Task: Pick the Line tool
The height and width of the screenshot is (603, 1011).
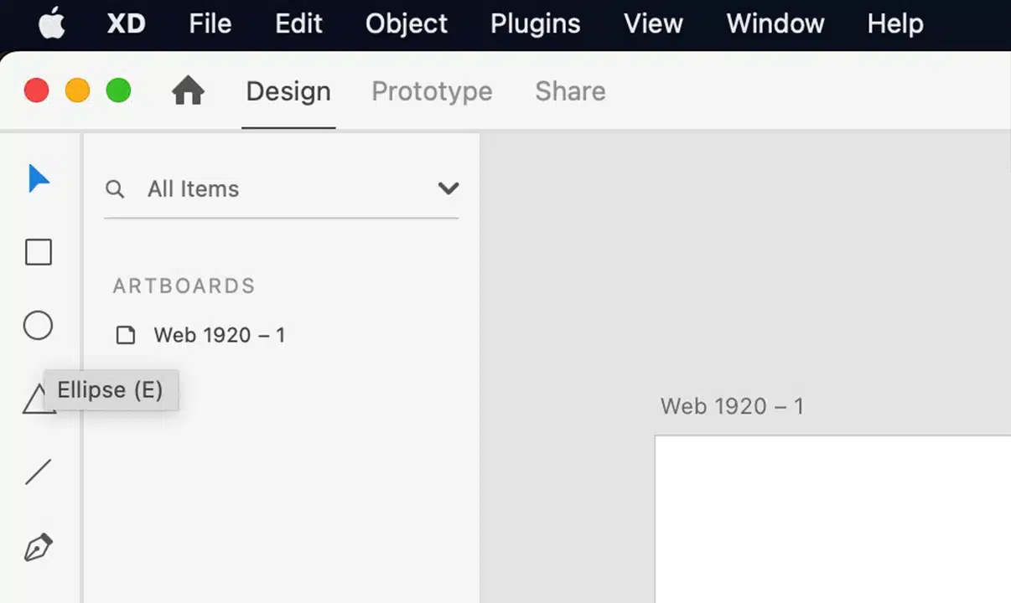Action: tap(38, 472)
